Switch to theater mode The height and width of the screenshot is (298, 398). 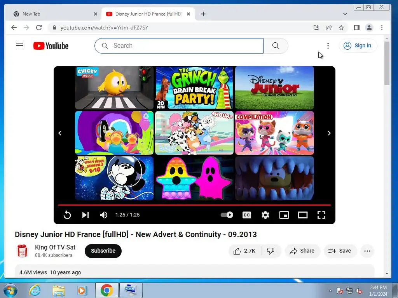coord(302,215)
